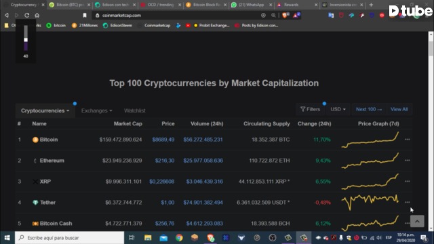Click the zoom magnifier icon in address bar
The image size is (434, 244).
click(273, 16)
